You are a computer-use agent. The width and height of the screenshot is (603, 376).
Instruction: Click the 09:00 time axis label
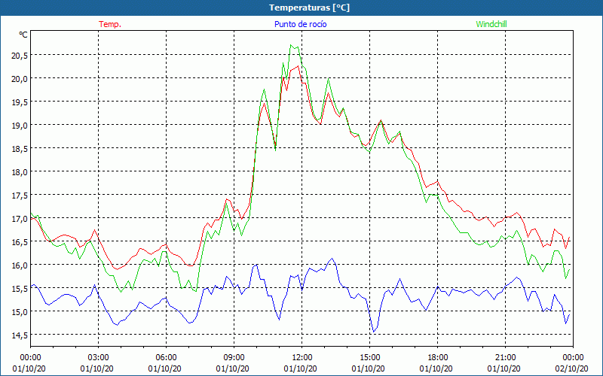(x=234, y=358)
